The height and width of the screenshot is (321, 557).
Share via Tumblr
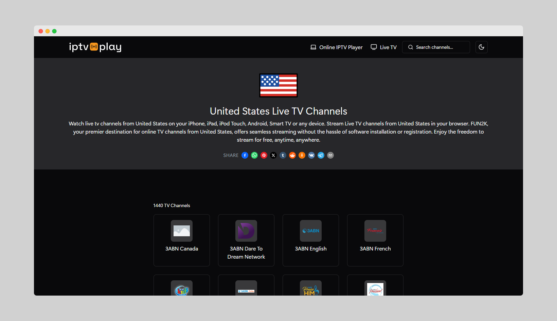283,155
